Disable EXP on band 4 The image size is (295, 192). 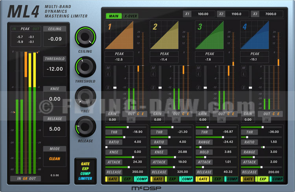pyautogui.click(x=262, y=179)
